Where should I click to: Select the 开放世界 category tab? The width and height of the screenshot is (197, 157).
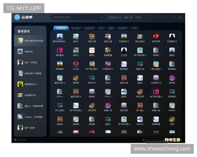[122, 28]
